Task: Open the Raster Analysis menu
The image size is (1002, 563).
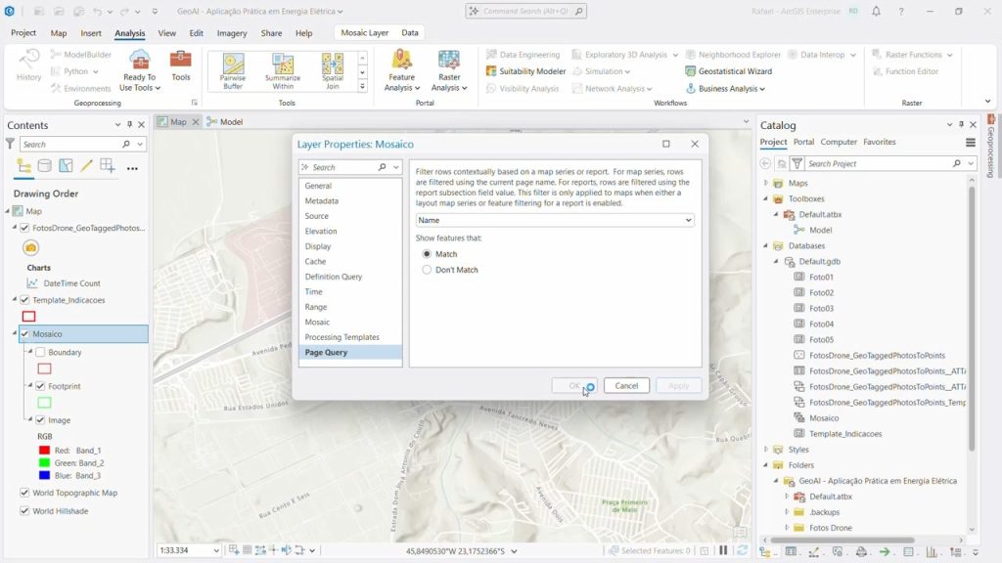Action: coord(448,70)
